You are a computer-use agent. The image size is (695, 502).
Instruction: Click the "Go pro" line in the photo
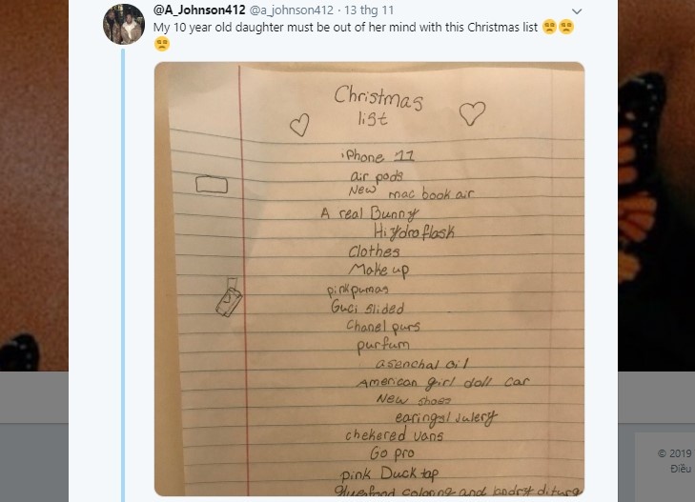392,453
